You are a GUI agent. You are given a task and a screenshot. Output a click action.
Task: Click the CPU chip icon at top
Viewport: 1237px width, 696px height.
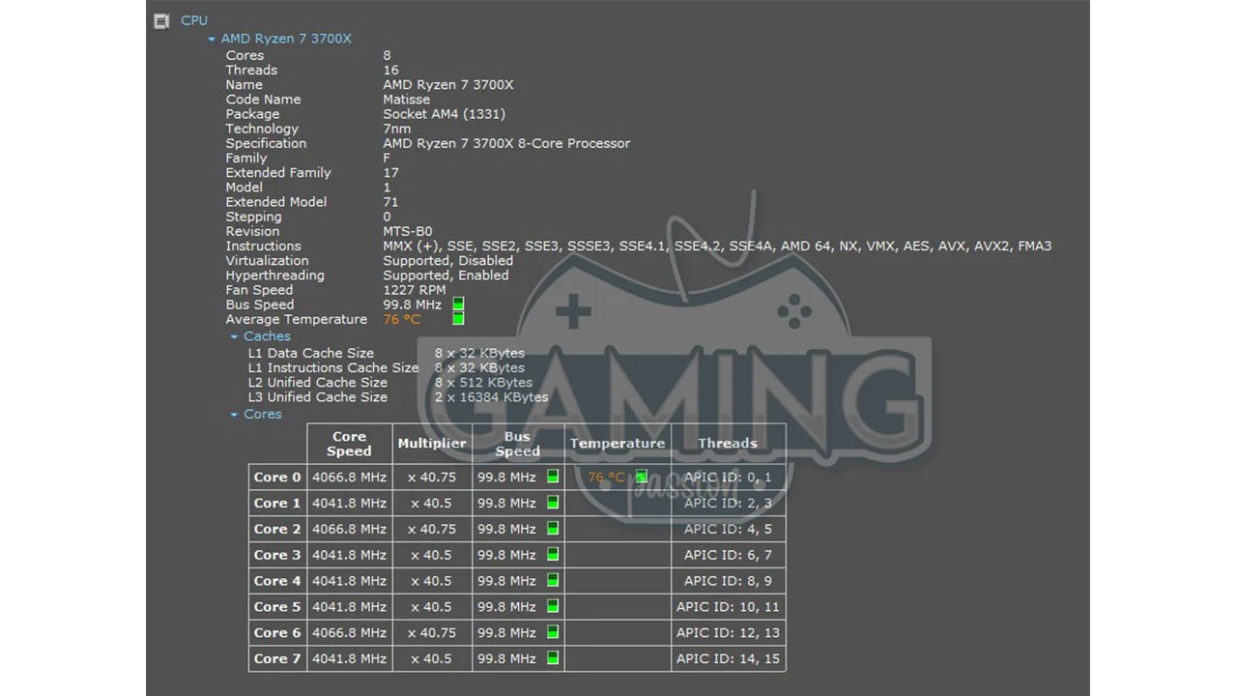point(161,20)
